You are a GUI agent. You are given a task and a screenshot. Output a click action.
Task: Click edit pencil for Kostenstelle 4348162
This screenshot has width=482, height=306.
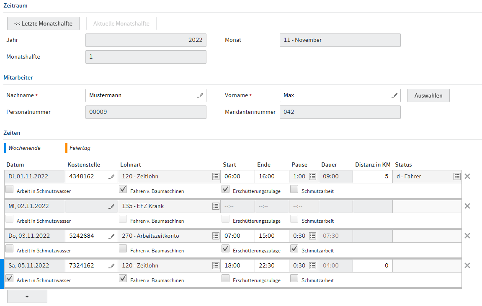[x=111, y=177]
